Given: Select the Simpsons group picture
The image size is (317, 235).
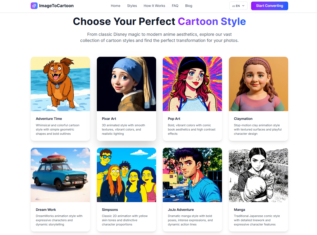Looking at the screenshot, I should [x=126, y=175].
